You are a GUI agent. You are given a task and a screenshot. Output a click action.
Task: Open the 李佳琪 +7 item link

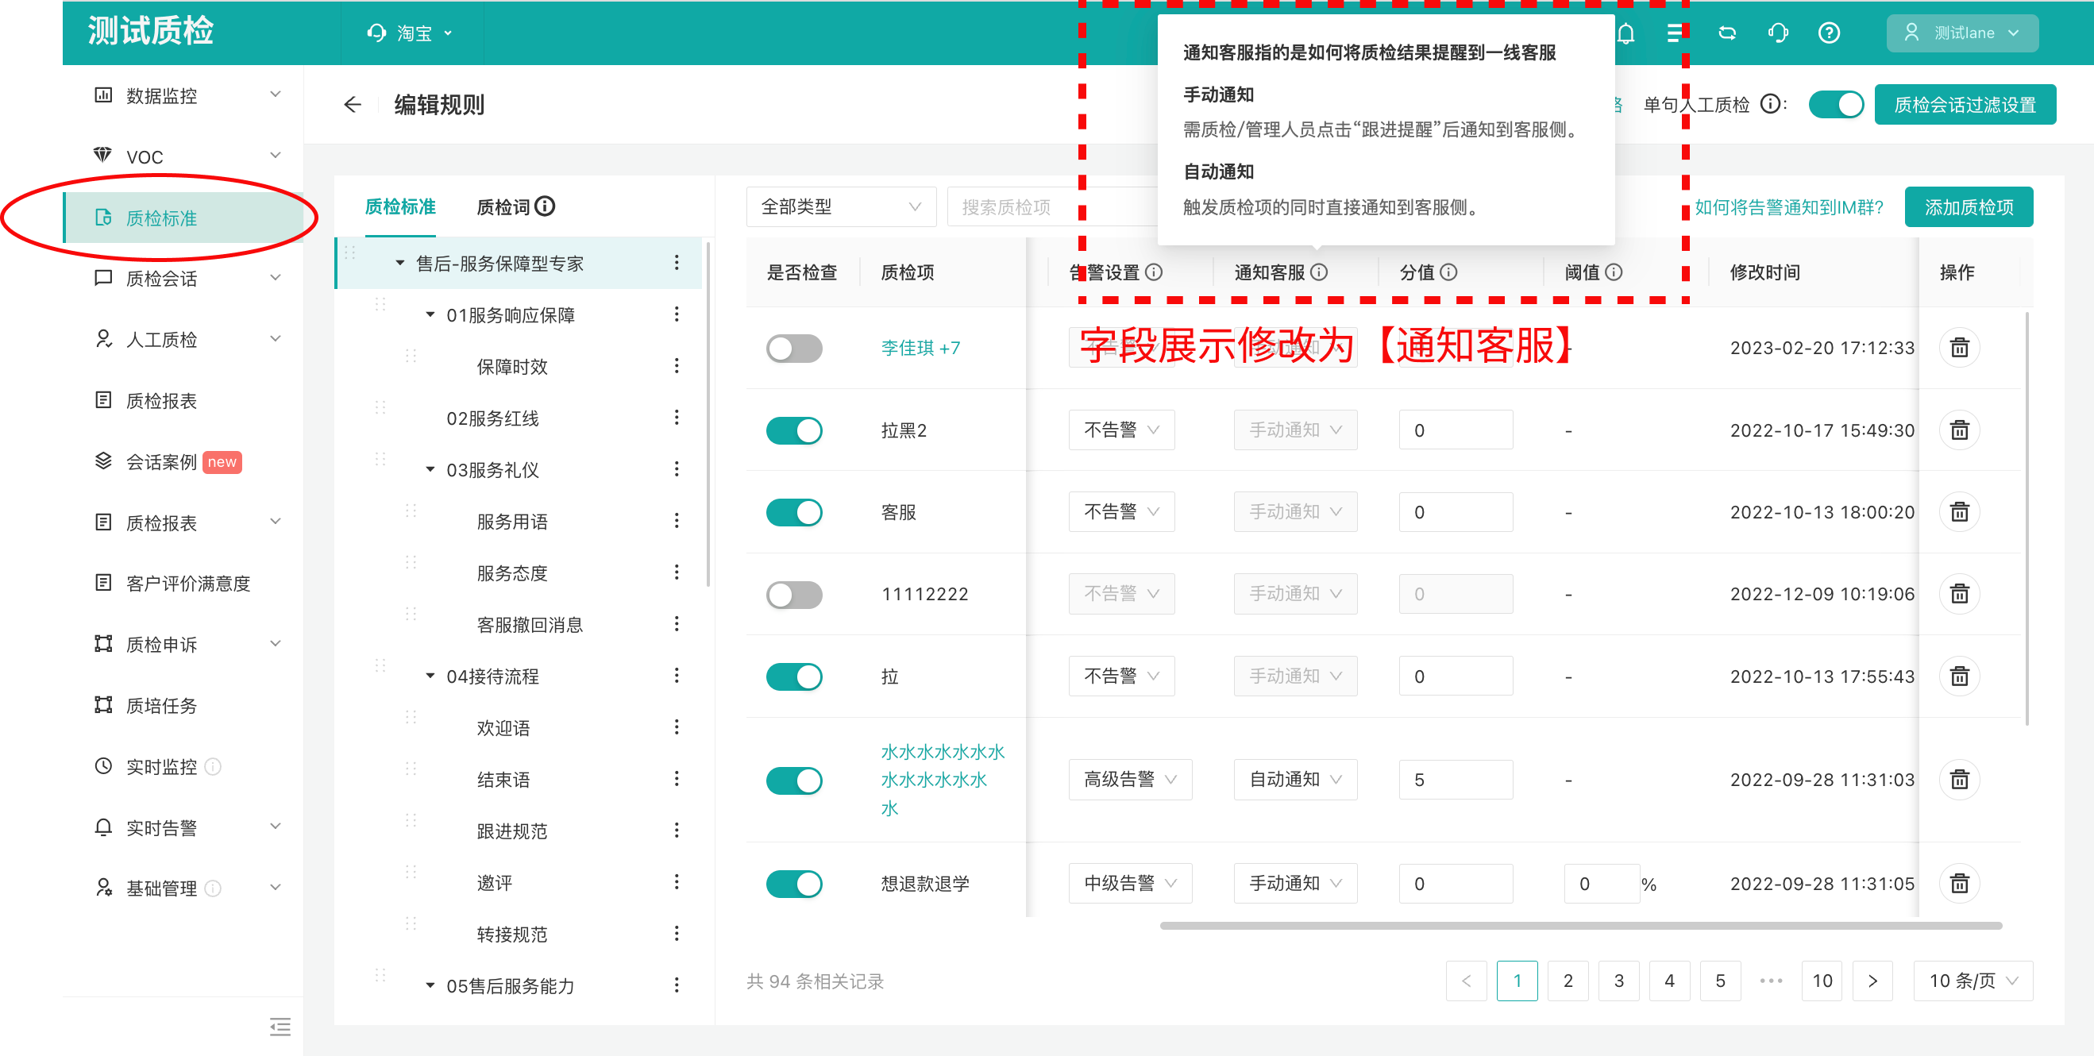pos(920,348)
